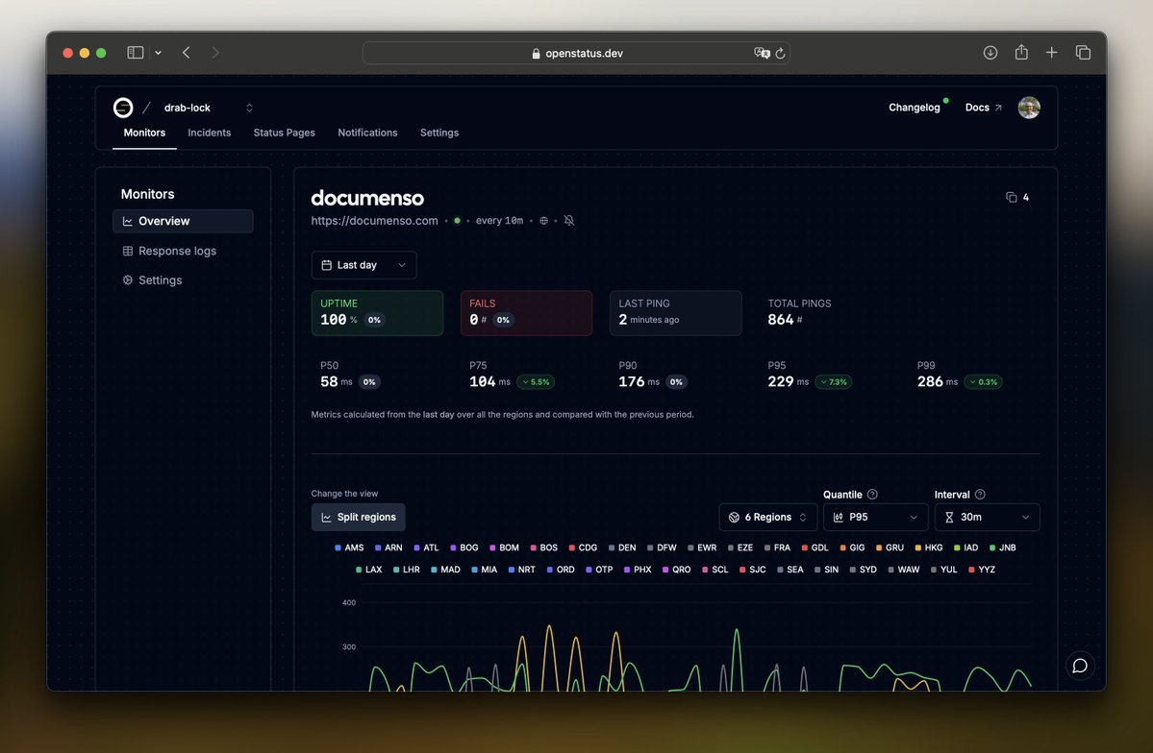This screenshot has height=753, width=1153.
Task: Open the 6 Regions selector
Action: (x=767, y=517)
